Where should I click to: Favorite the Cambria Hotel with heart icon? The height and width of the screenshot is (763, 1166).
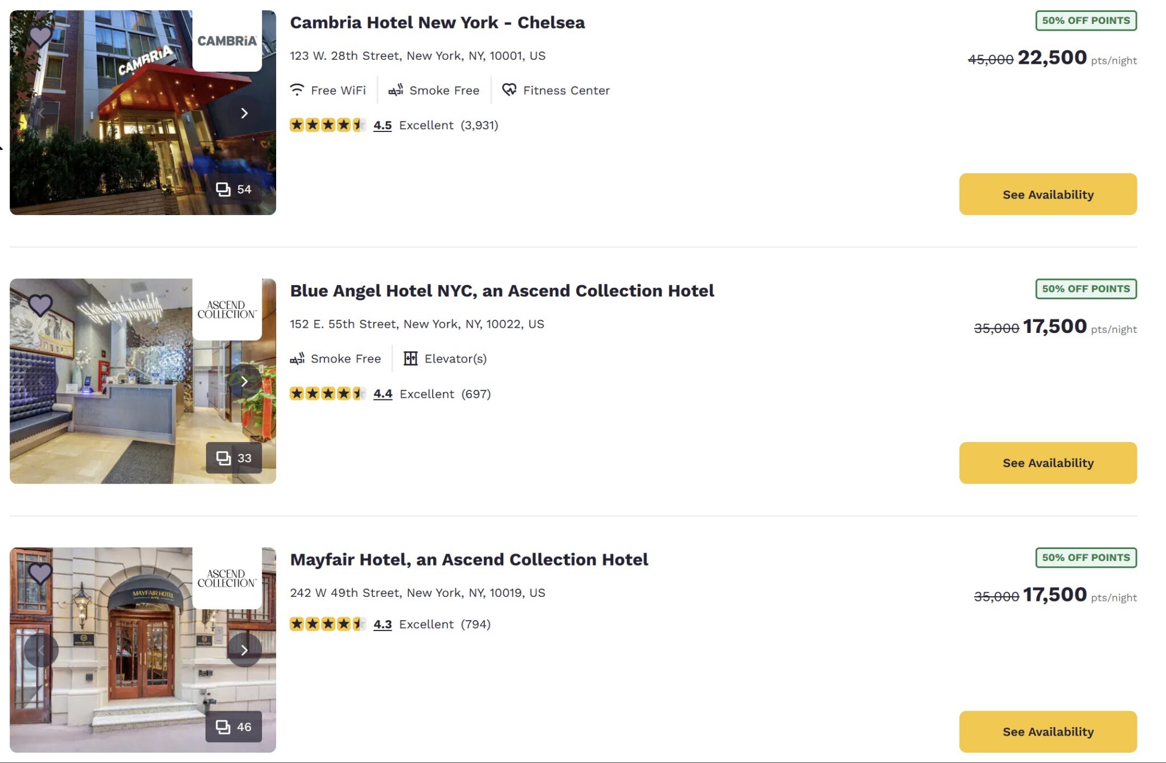pos(40,36)
